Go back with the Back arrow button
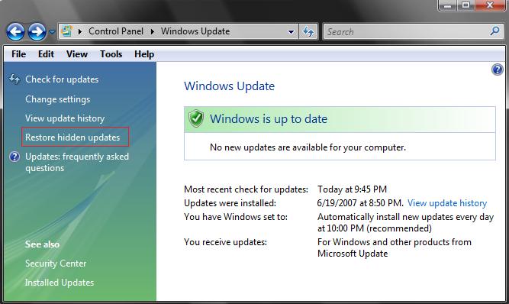509x304 pixels. (15, 32)
